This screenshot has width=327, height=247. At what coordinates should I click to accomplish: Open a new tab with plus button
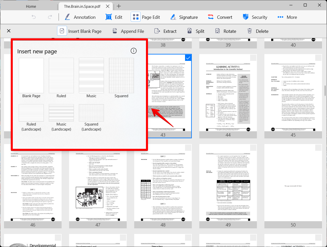tap(119, 6)
